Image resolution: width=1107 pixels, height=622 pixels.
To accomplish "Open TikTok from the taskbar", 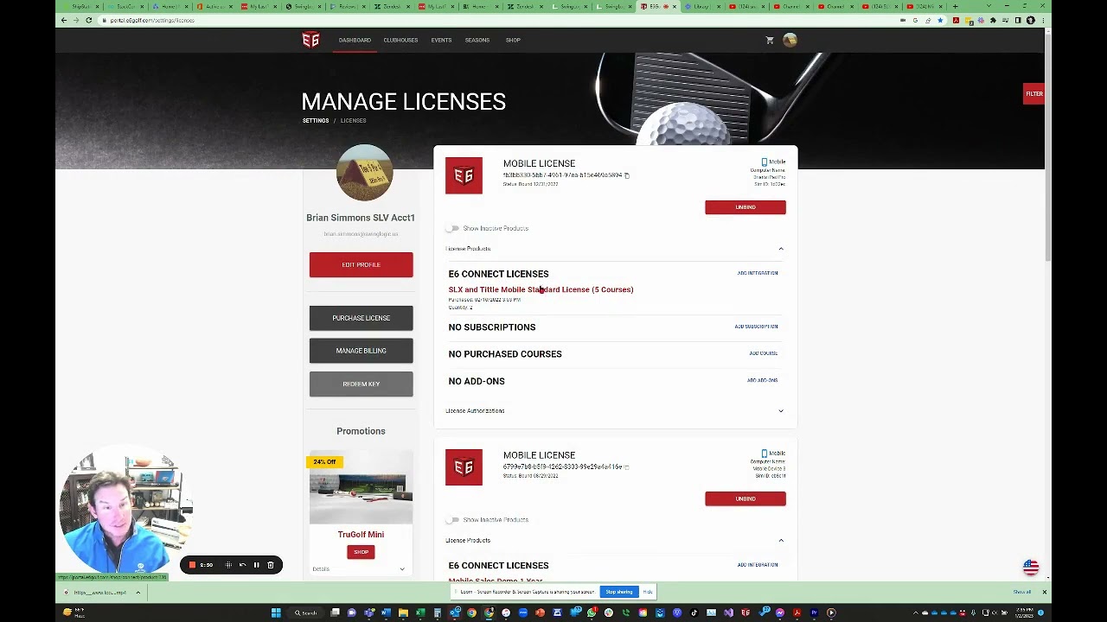I will pos(694,613).
